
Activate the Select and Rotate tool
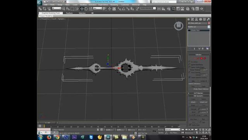coord(86,9)
